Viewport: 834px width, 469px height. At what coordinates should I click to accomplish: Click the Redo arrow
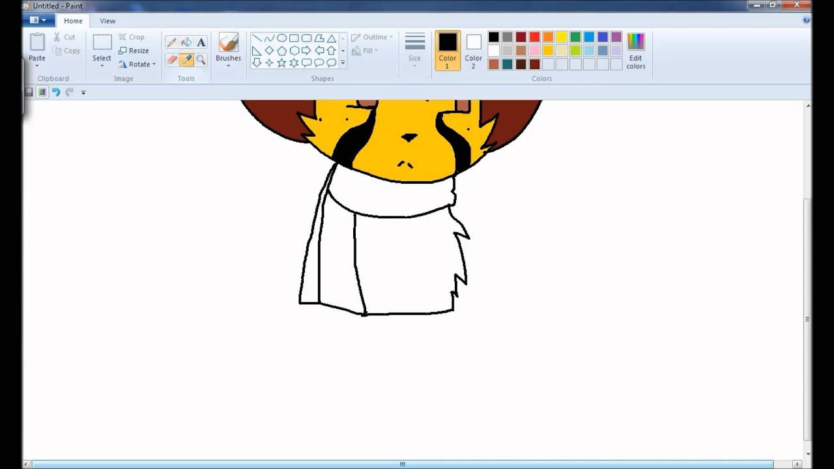[x=69, y=92]
